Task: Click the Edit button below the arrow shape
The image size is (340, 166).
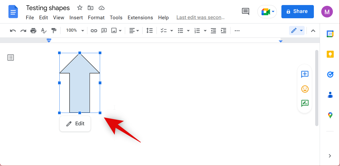Action: 75,124
